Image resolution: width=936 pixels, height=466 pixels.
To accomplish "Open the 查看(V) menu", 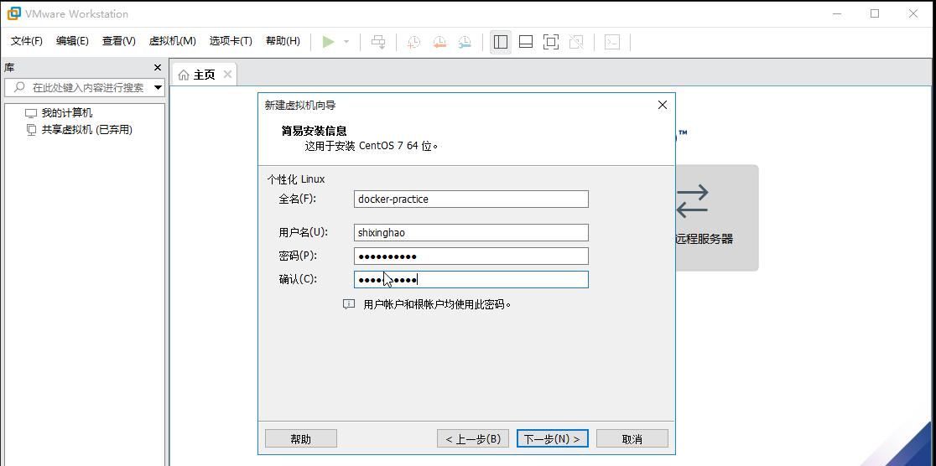I will 119,41.
